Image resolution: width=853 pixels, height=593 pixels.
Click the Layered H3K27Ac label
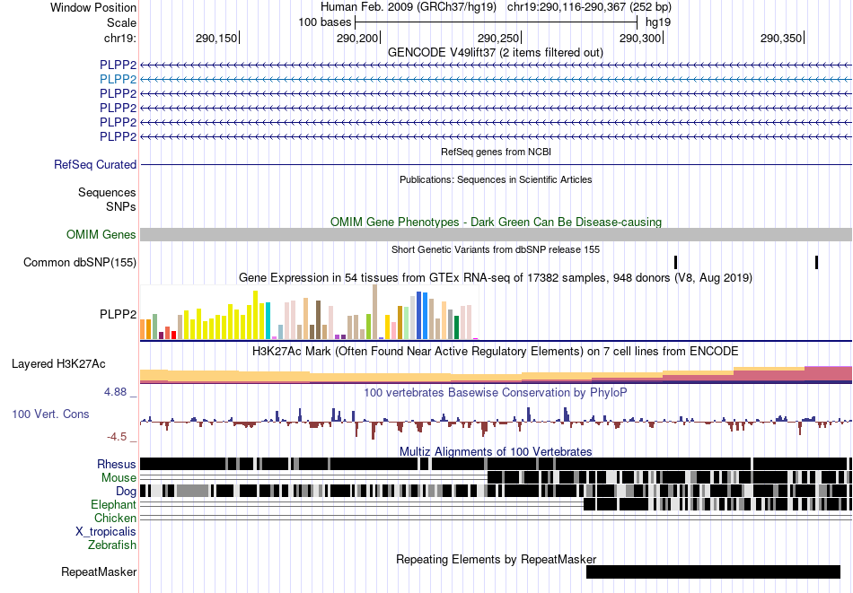[x=58, y=363]
